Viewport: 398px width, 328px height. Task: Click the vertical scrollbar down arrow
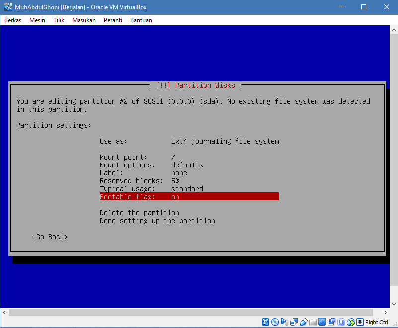pos(394,304)
